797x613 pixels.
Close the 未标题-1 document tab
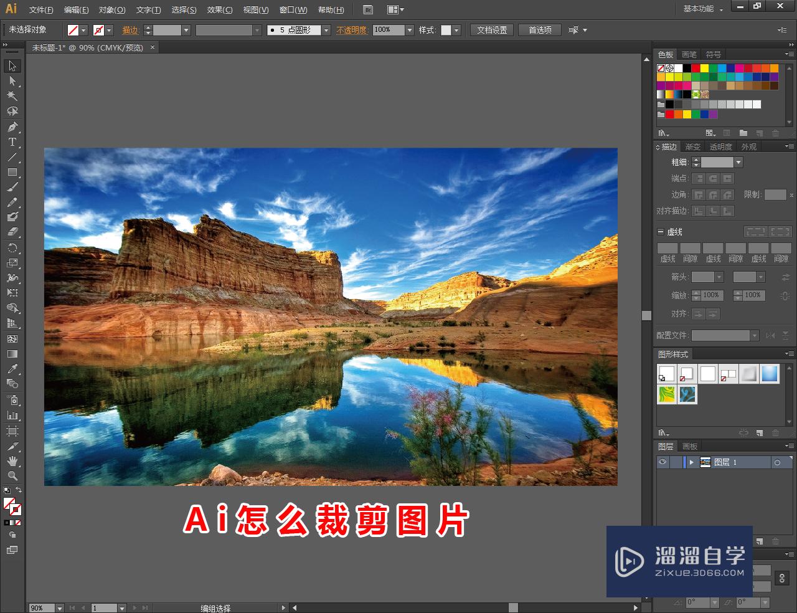[153, 47]
